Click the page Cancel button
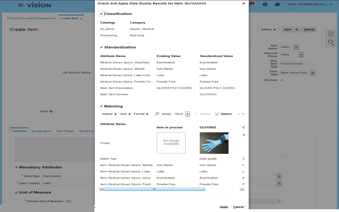 coord(309,29)
